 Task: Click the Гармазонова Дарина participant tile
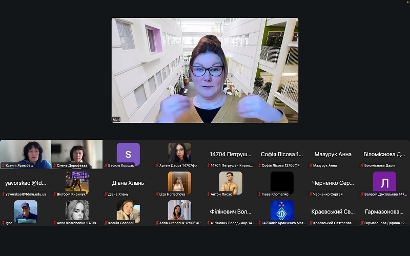[x=384, y=212]
